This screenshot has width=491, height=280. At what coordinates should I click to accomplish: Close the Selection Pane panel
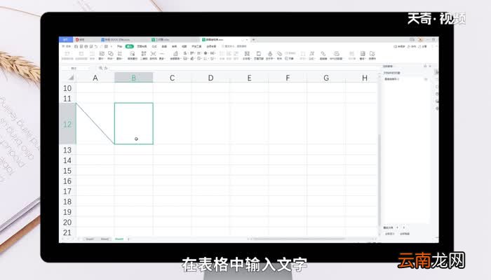[430, 66]
